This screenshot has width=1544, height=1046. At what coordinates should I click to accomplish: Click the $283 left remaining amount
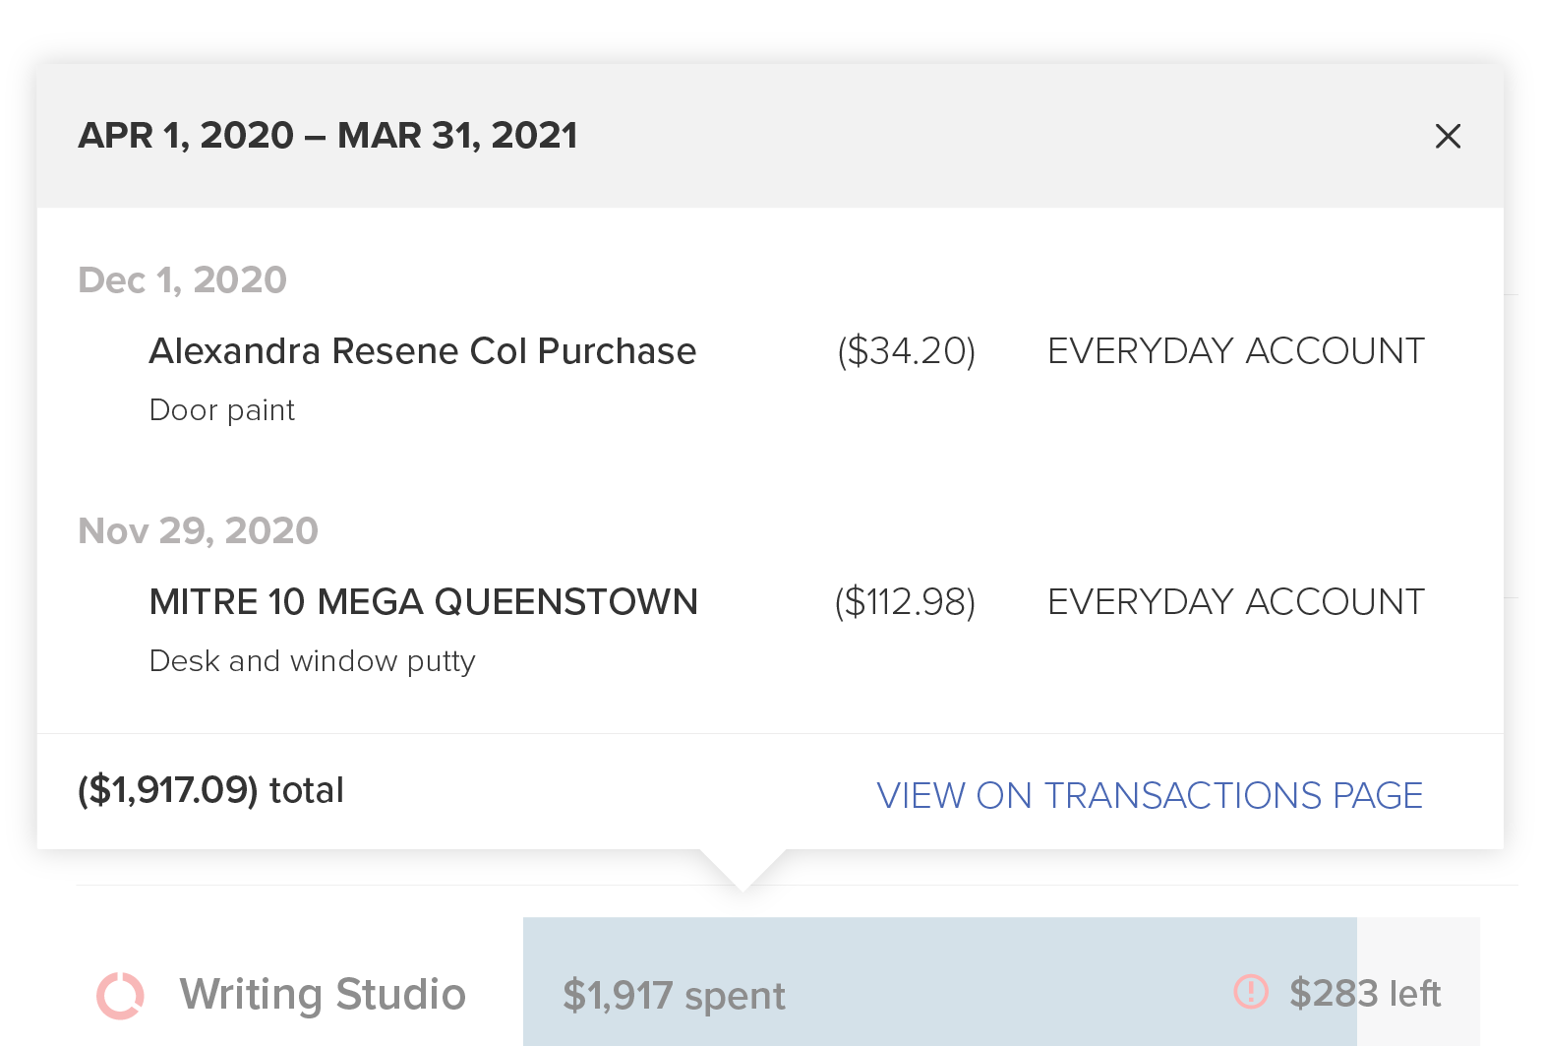point(1366,994)
